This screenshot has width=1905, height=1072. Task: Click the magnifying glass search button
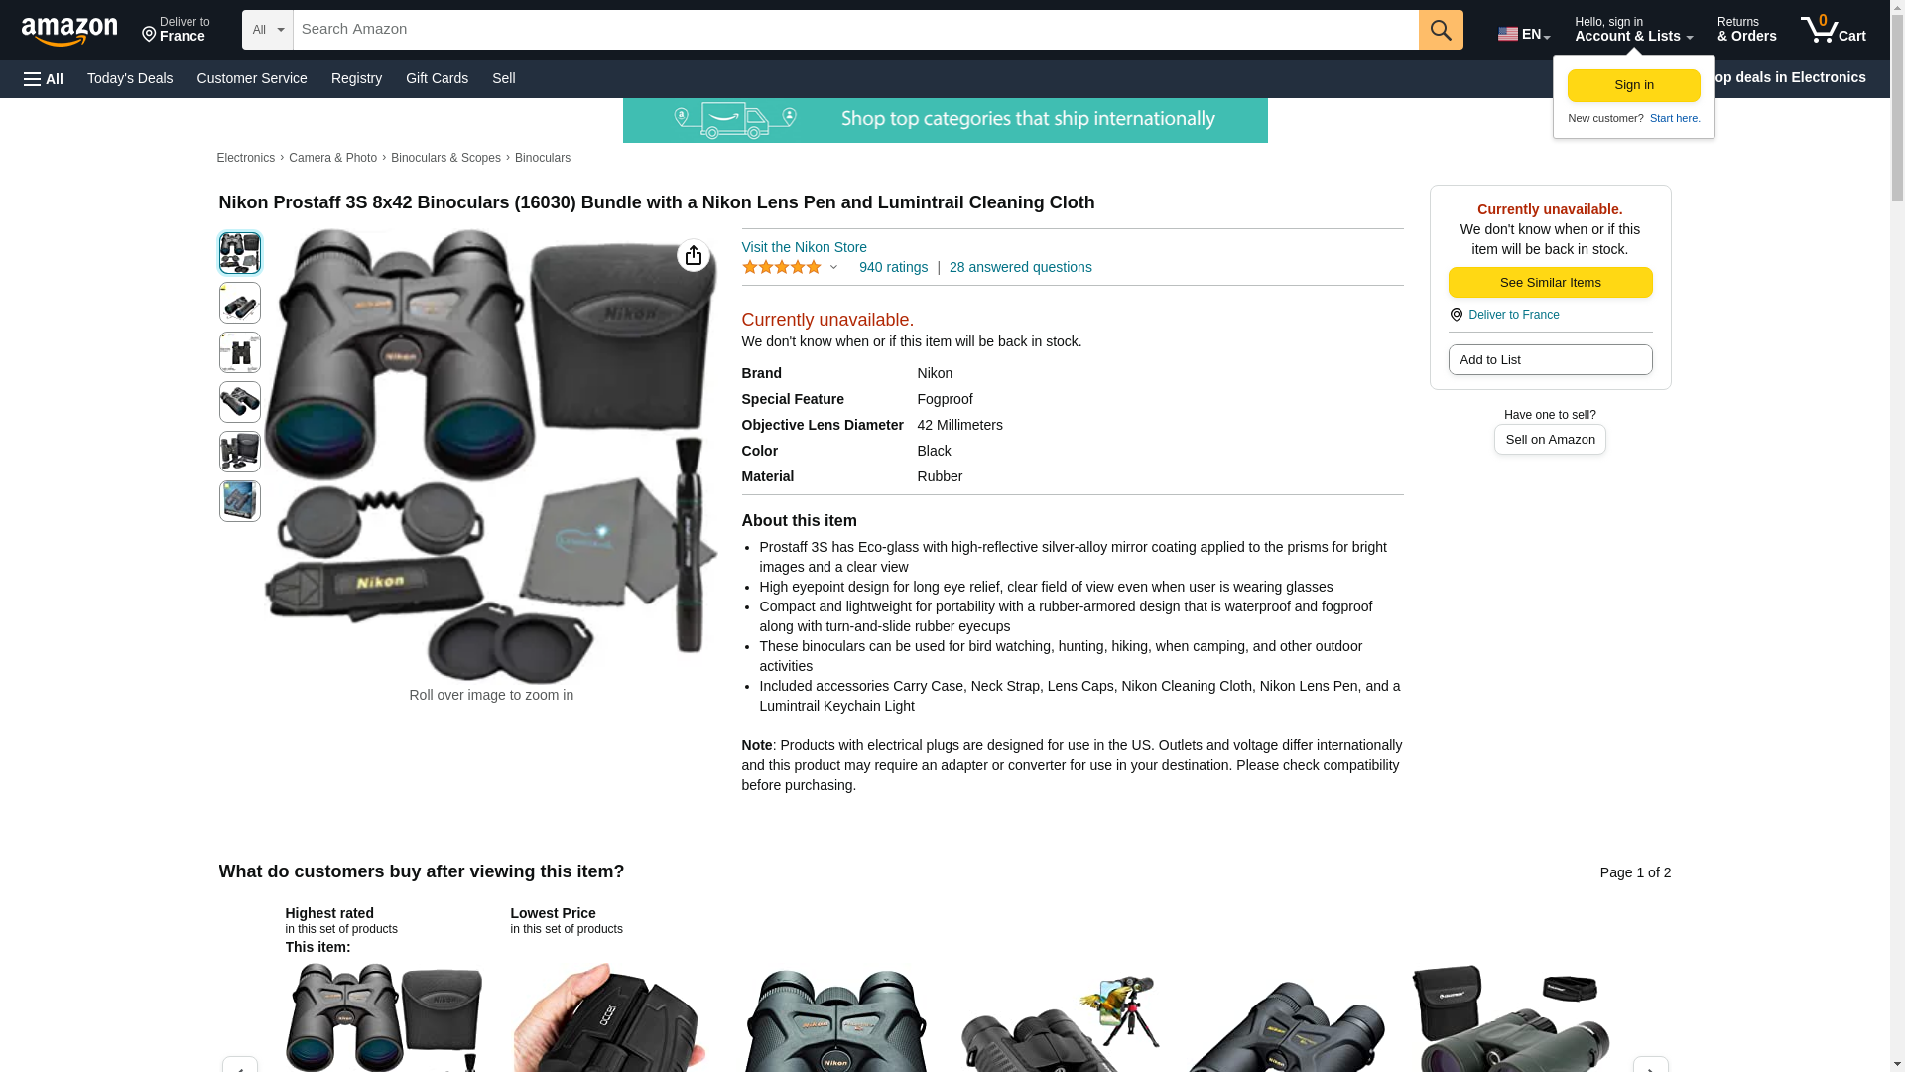(x=1441, y=30)
